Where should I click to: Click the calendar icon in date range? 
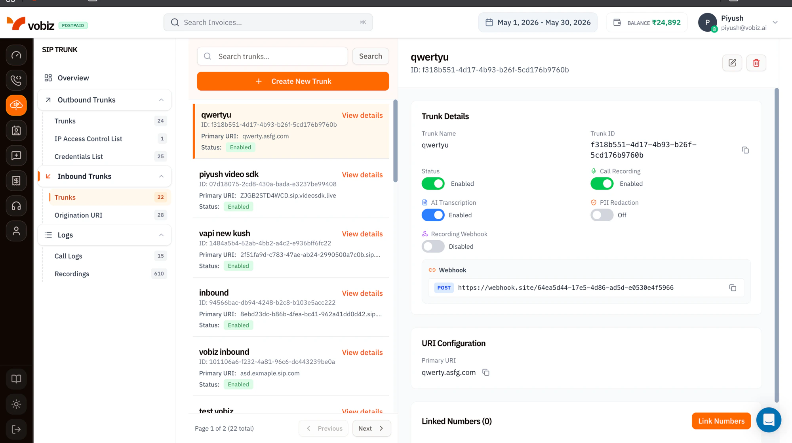click(489, 23)
